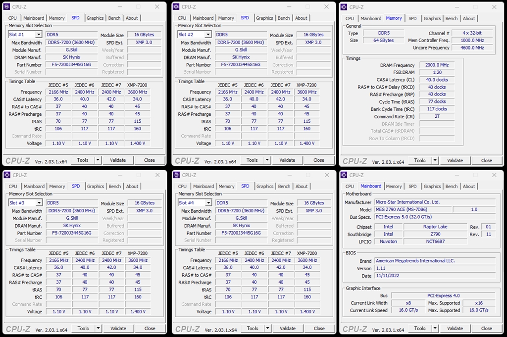Image resolution: width=507 pixels, height=337 pixels.
Task: Click DRAM Manuf. SK Hynix in Slot #2 window
Action: point(241,57)
